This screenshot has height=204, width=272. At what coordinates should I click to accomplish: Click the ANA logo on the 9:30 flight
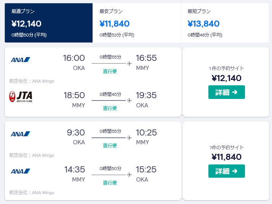point(21,134)
